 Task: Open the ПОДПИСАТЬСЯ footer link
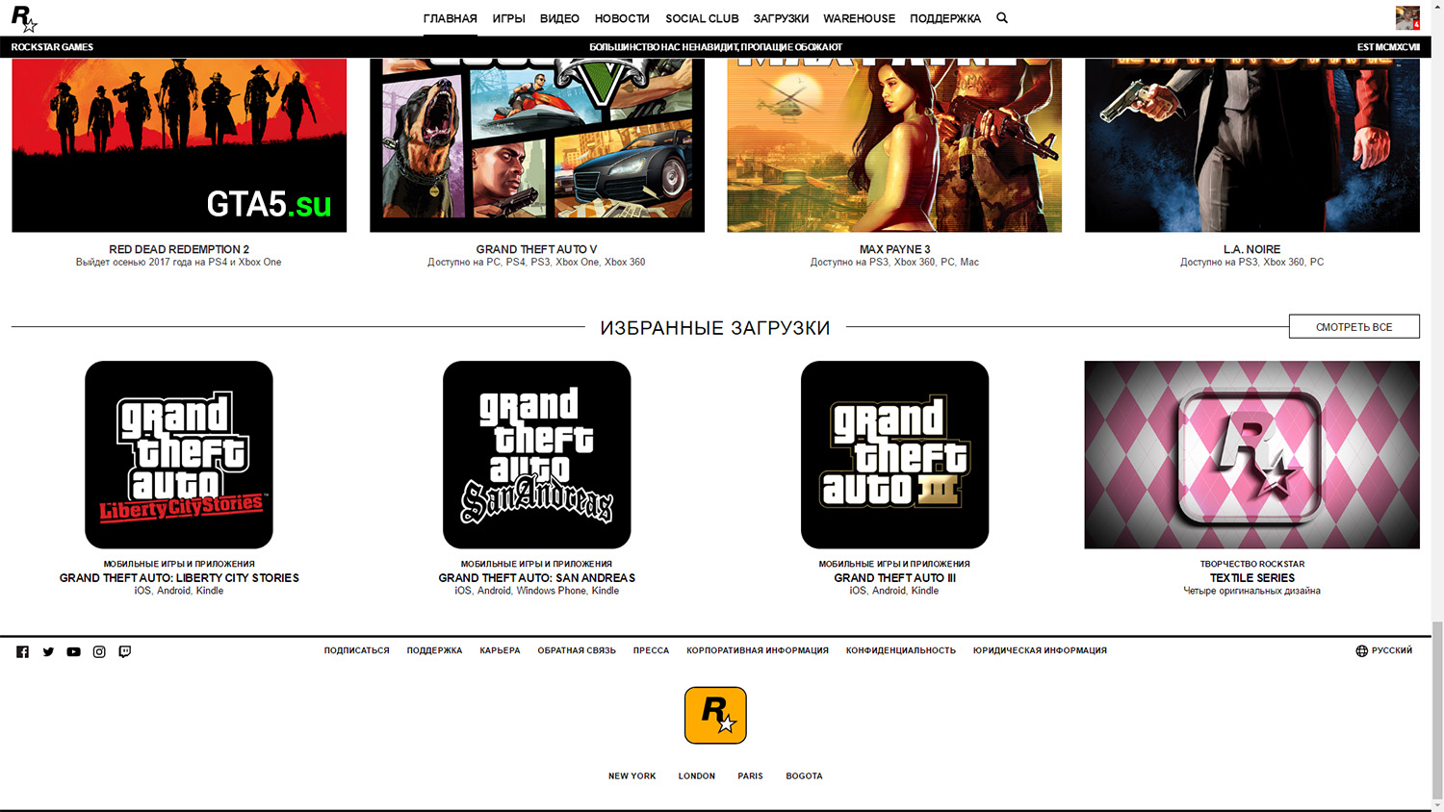pyautogui.click(x=356, y=650)
